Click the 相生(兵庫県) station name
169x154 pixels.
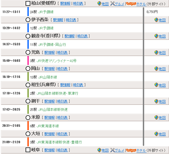[43, 85]
